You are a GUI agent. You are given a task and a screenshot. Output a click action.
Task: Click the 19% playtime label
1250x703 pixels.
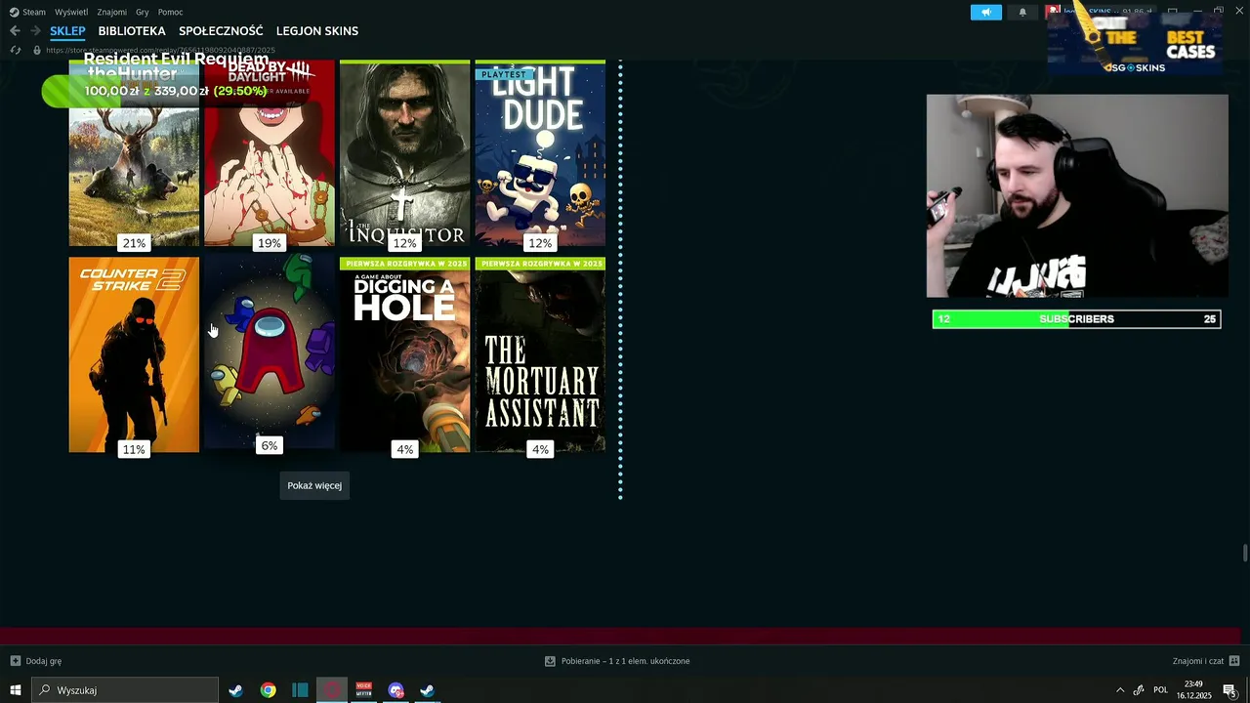click(x=270, y=243)
